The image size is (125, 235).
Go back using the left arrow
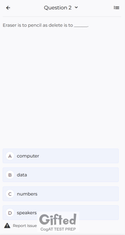8,8
